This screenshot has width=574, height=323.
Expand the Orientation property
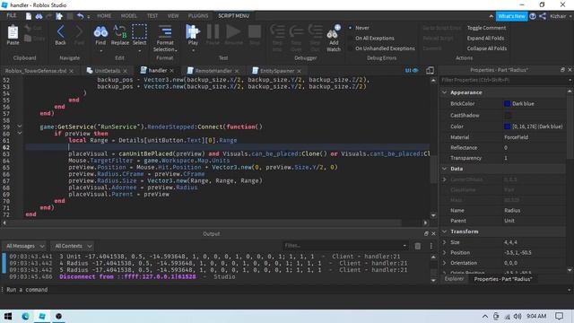[x=445, y=263]
